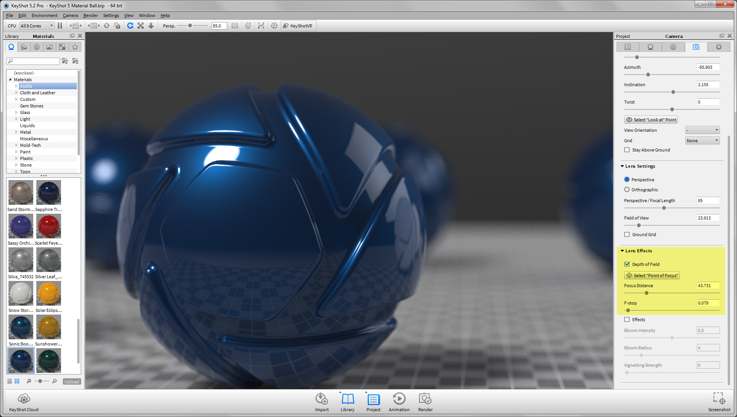Screen dimensions: 737x417
Task: Open the Render menu in menu bar
Action: tap(90, 15)
